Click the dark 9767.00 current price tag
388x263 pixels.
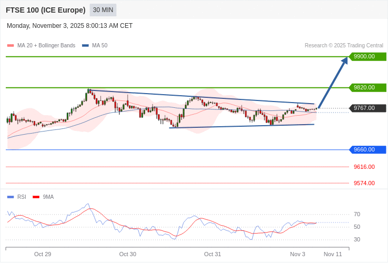[x=367, y=108]
